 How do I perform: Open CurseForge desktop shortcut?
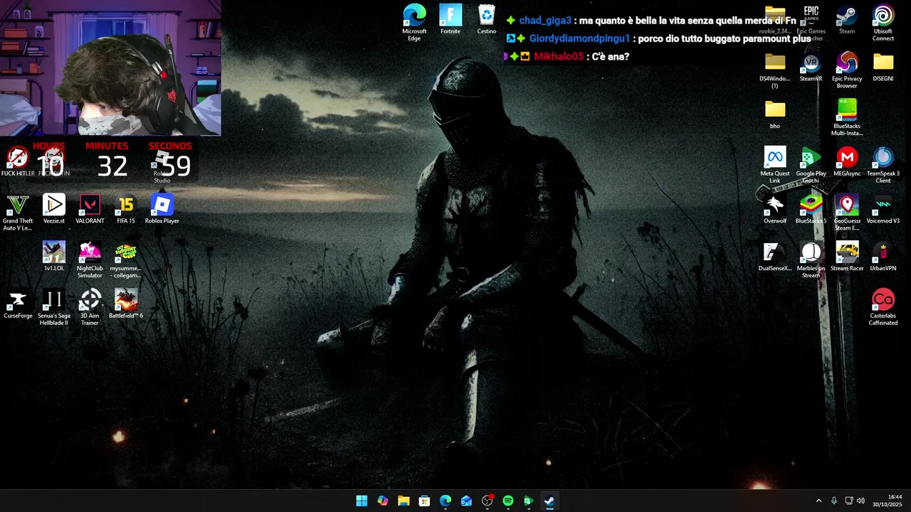tap(18, 304)
